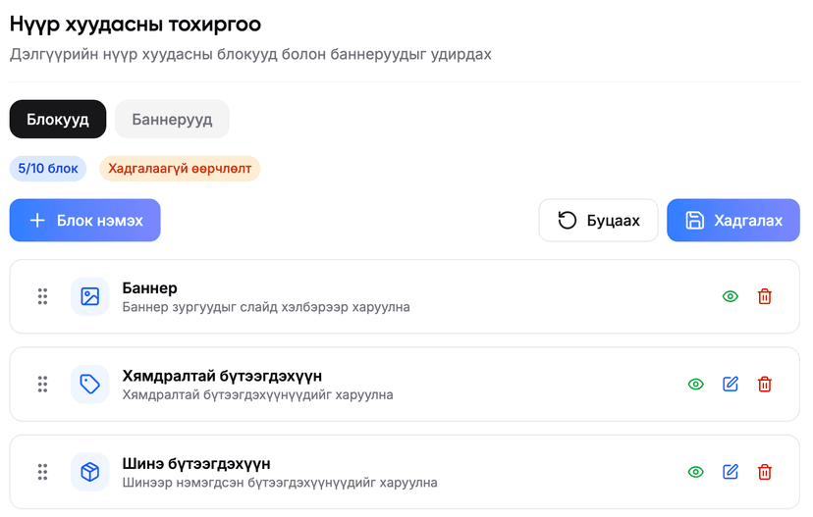This screenshot has width=813, height=517.
Task: Click the Хямдралтай бүтээгдэхүүн tag icon
Action: point(90,385)
